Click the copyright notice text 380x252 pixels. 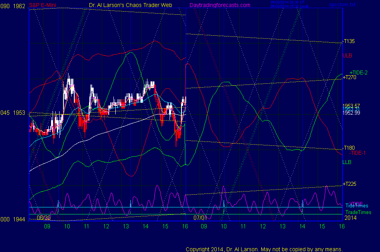point(264,249)
